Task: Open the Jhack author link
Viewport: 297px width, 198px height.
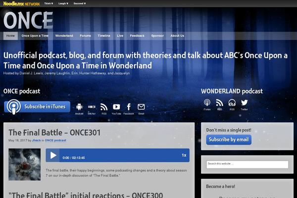Action: click(36, 141)
